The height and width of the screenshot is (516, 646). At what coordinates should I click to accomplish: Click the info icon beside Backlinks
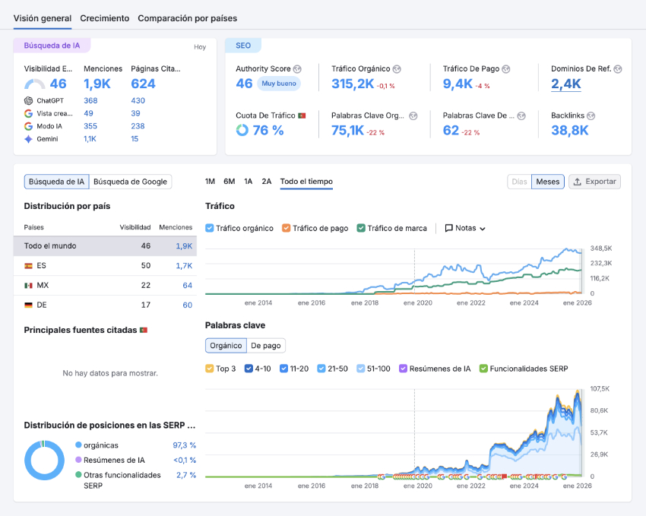click(591, 116)
